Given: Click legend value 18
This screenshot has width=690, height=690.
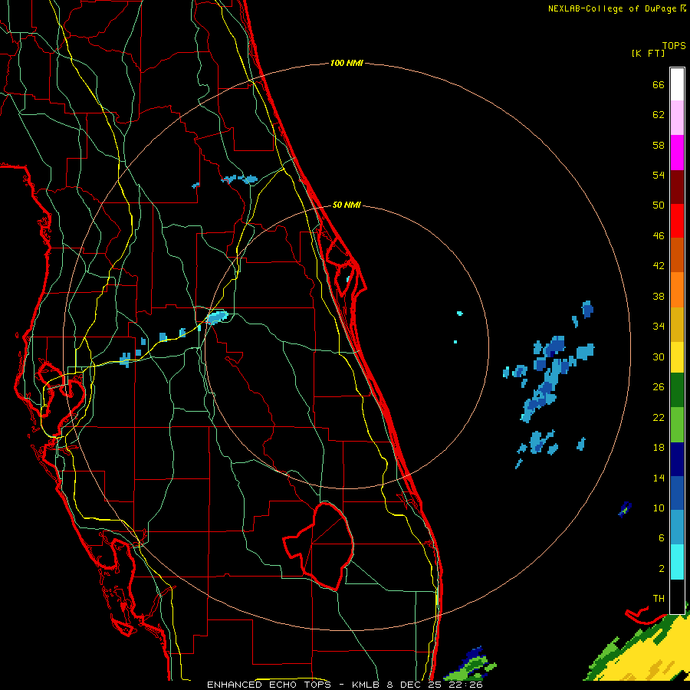Looking at the screenshot, I should [x=659, y=448].
